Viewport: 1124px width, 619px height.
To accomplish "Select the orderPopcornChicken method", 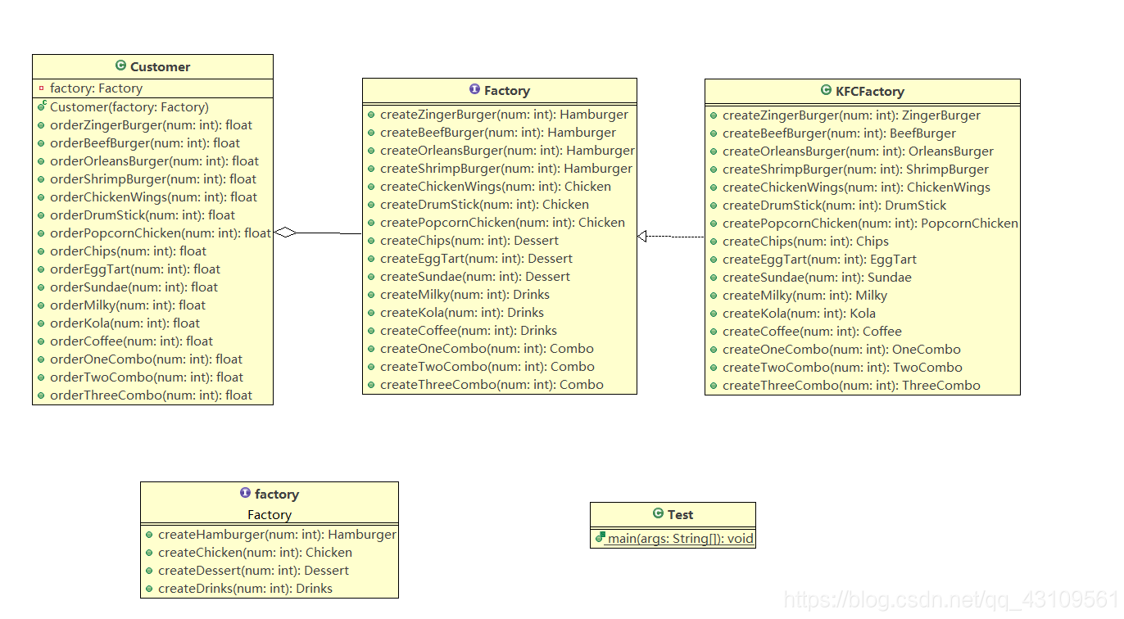I will [x=161, y=233].
